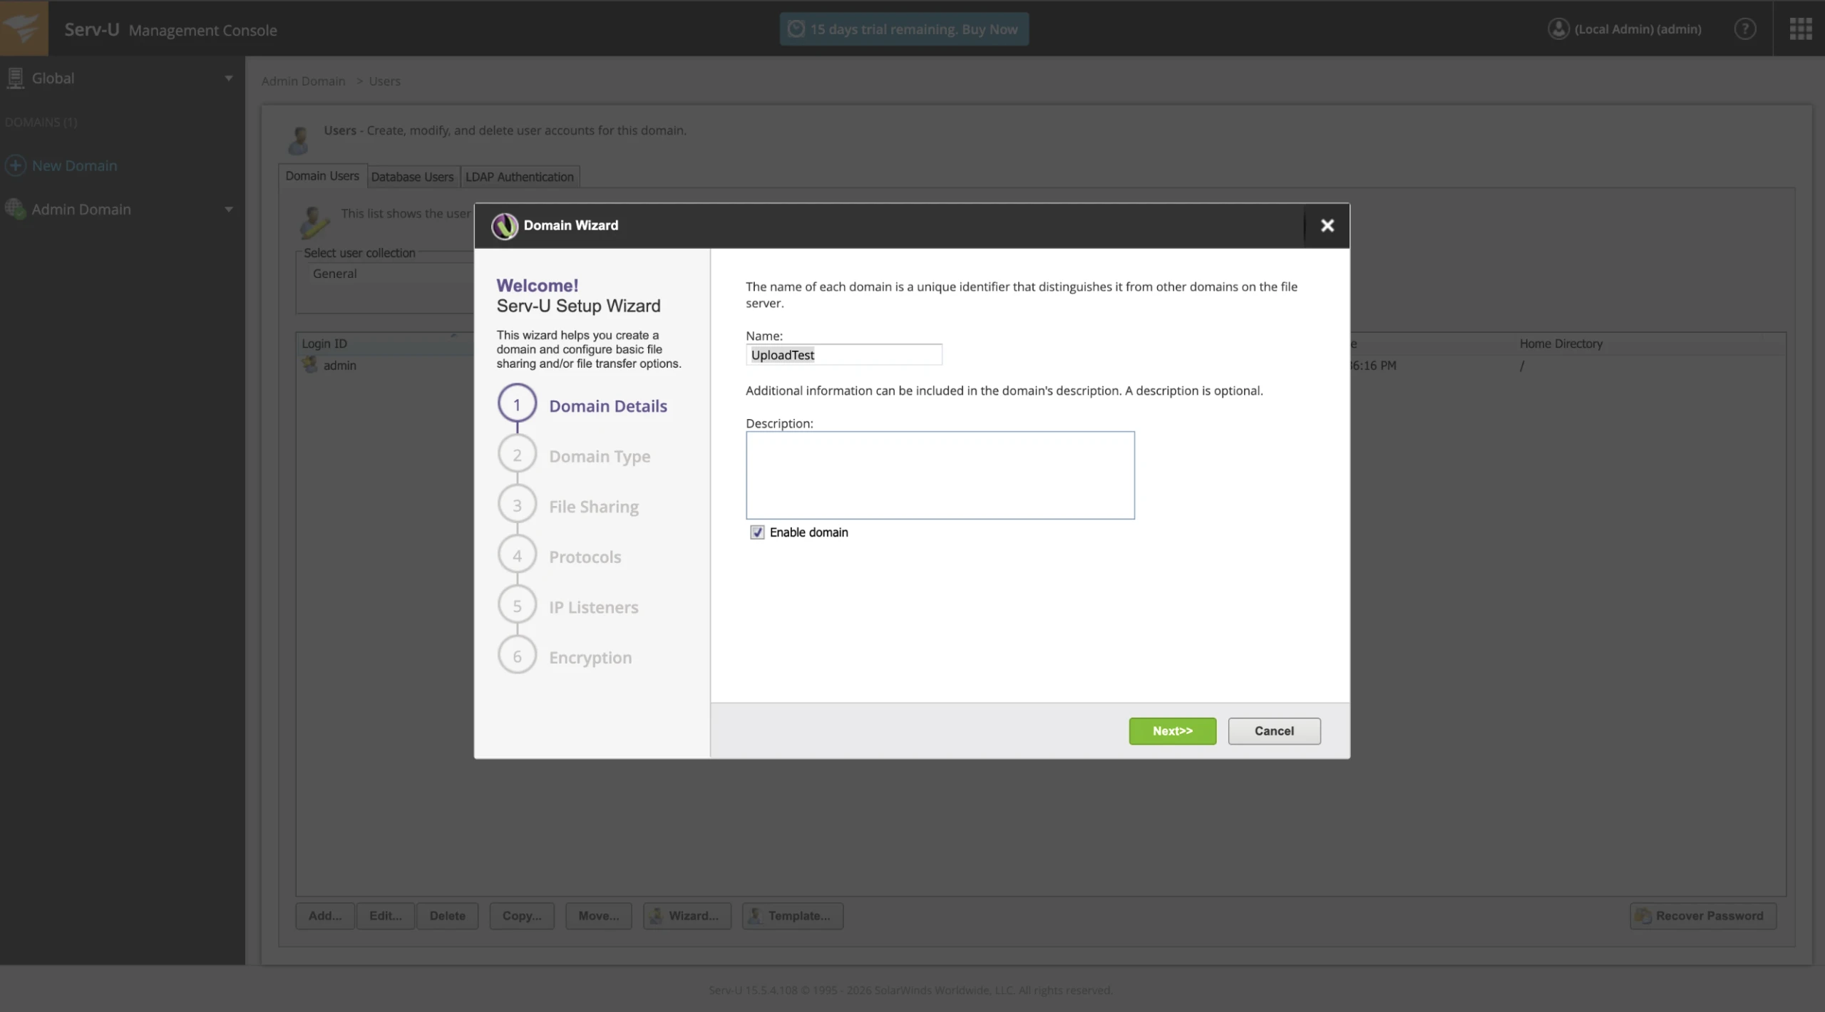Click the Local Admin user avatar icon

[x=1558, y=29]
